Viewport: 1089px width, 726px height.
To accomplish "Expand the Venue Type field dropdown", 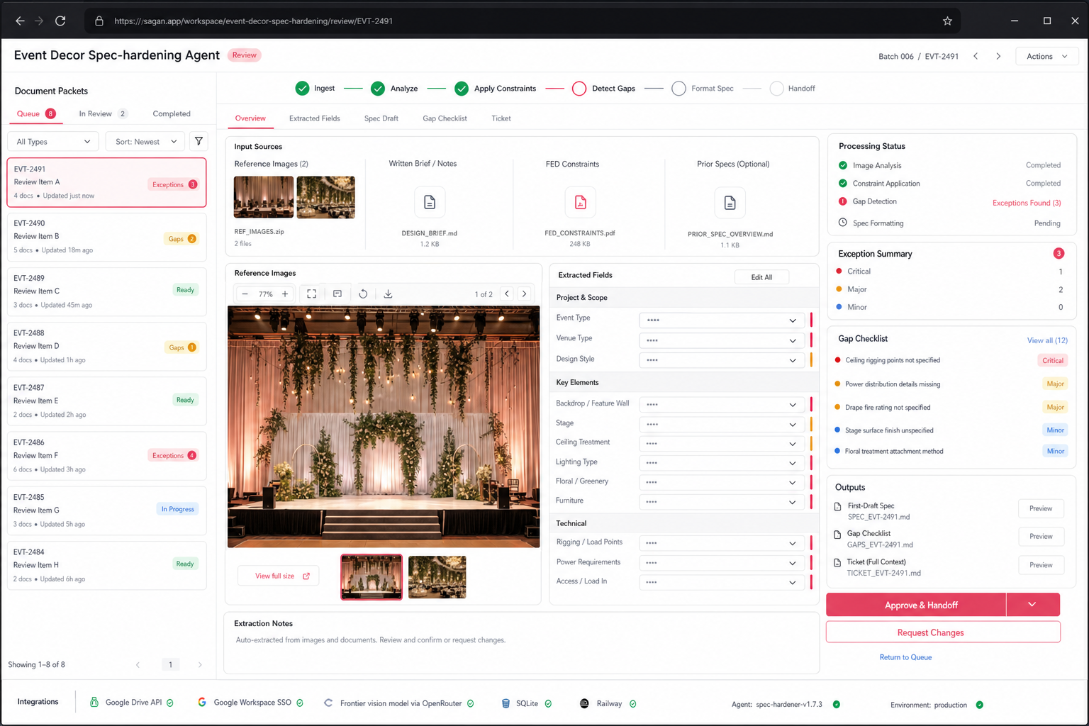I will click(x=722, y=340).
